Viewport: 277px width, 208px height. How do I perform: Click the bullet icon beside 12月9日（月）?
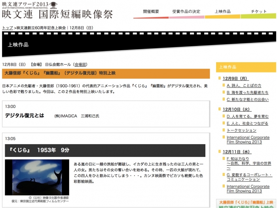pos(220,78)
